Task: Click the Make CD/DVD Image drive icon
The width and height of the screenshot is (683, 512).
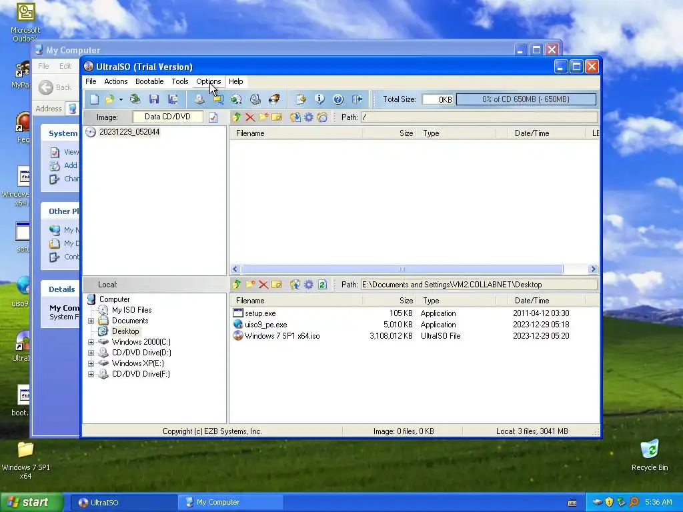Action: tap(199, 99)
